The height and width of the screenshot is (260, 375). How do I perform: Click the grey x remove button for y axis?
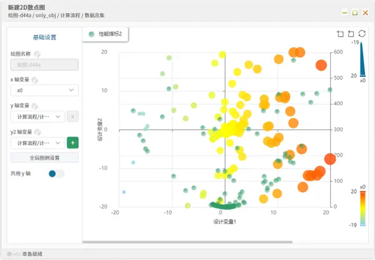[x=72, y=117]
